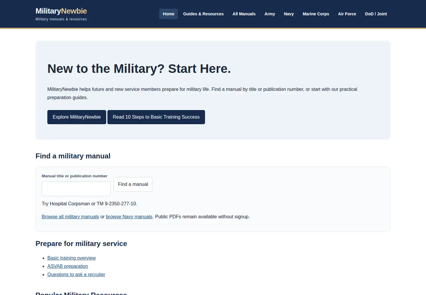Focus the manual title or publication number field

76,189
